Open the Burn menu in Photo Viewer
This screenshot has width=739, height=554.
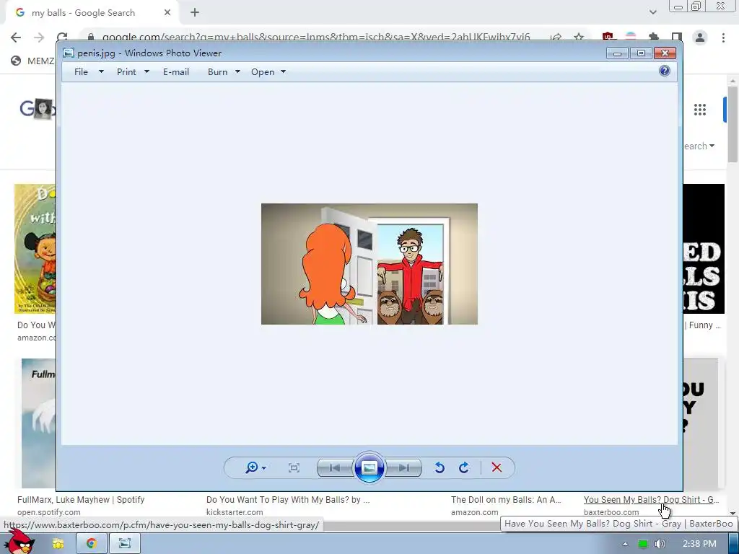218,71
